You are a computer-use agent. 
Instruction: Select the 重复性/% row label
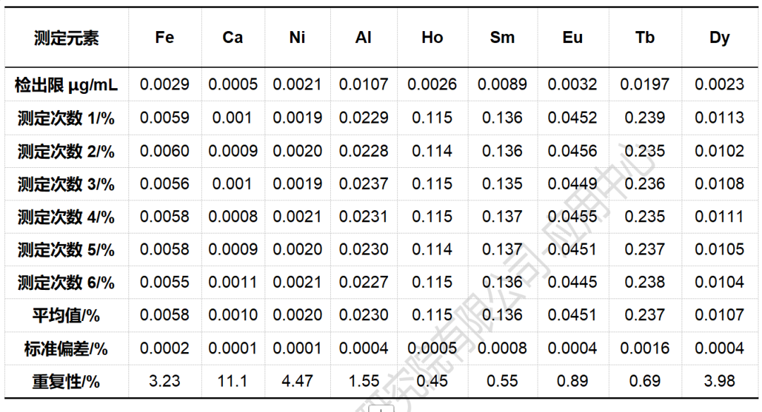tap(66, 382)
